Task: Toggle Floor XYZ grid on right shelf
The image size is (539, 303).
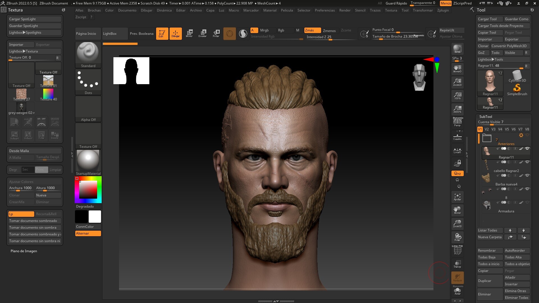Action: click(x=457, y=173)
